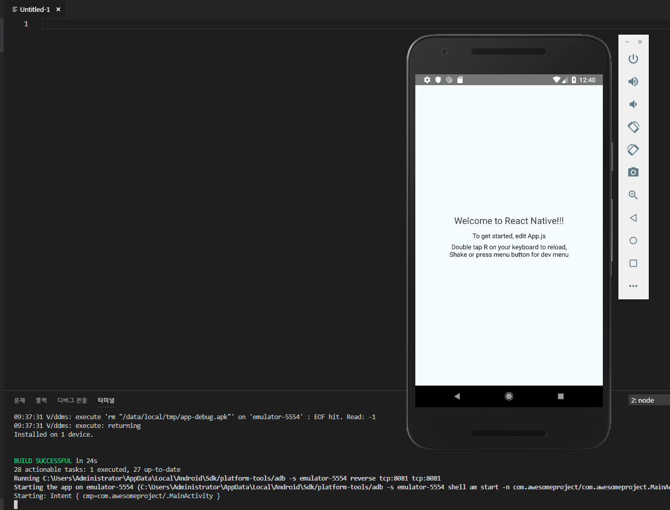Viewport: 670px width, 510px height.
Task: Lower emulator volume with the volume down icon
Action: point(633,104)
